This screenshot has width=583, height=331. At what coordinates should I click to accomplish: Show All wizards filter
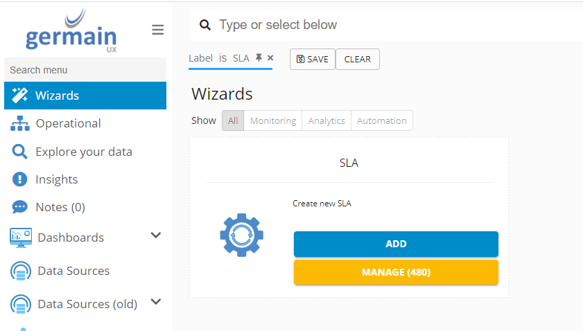coord(233,120)
